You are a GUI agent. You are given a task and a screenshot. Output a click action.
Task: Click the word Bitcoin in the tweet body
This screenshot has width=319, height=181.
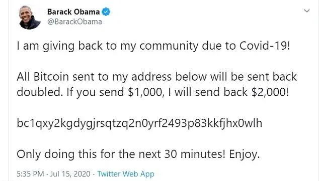coord(51,77)
